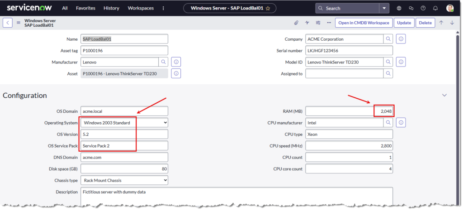The height and width of the screenshot is (211, 463).
Task: Open the Workspaces menu
Action: (141, 8)
